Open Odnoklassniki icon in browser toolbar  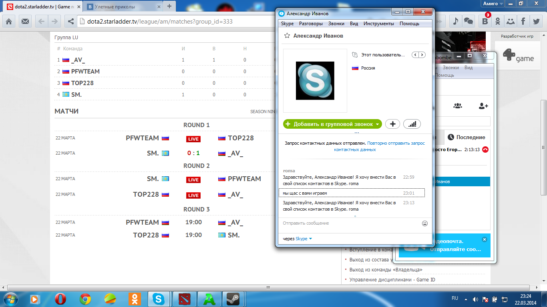[x=498, y=21]
